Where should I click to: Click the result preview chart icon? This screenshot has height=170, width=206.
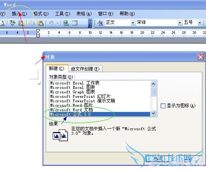(x=60, y=135)
